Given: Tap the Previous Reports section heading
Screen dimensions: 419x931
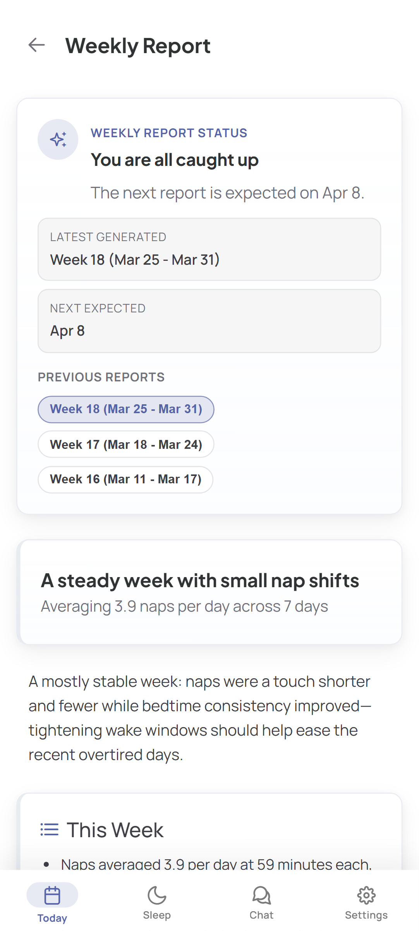Looking at the screenshot, I should (101, 377).
